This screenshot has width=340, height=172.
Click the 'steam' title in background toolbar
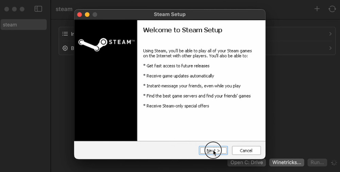(x=64, y=9)
